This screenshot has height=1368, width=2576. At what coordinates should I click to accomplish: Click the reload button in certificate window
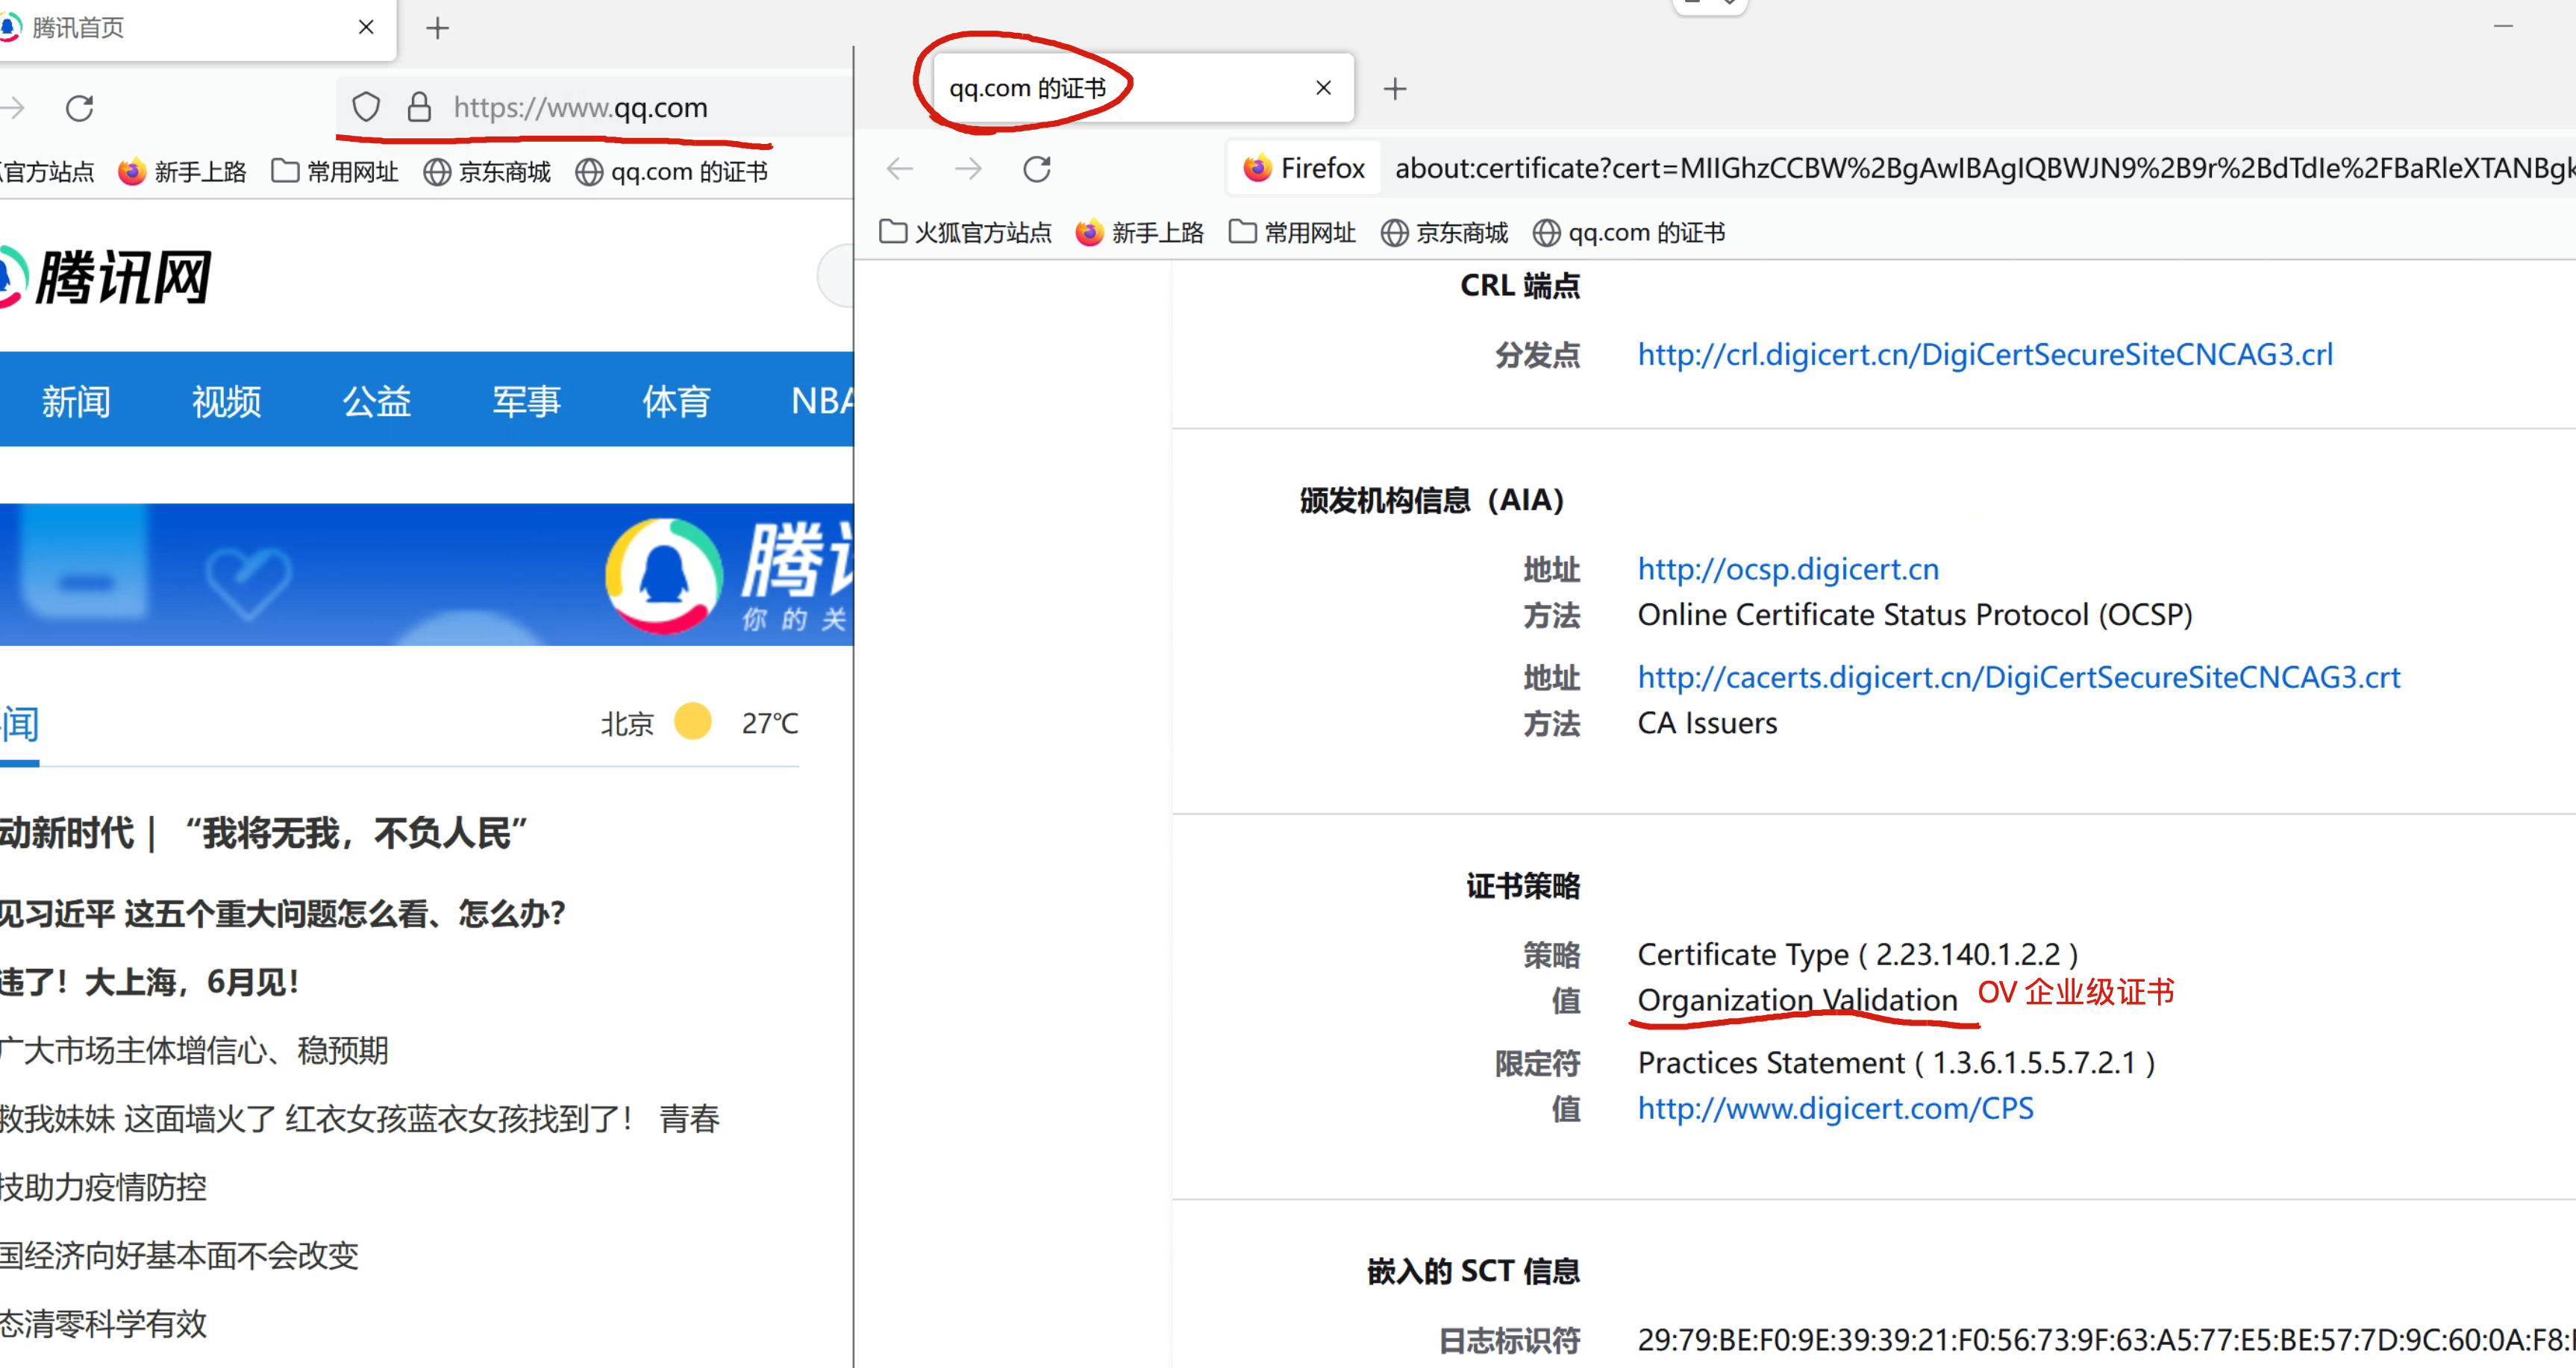pos(1037,169)
